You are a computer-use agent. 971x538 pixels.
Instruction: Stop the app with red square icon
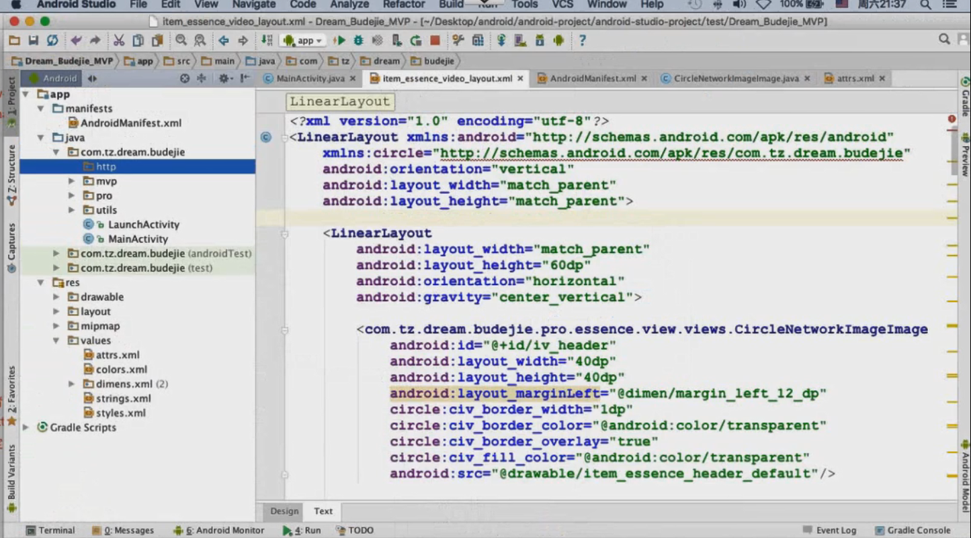point(435,41)
